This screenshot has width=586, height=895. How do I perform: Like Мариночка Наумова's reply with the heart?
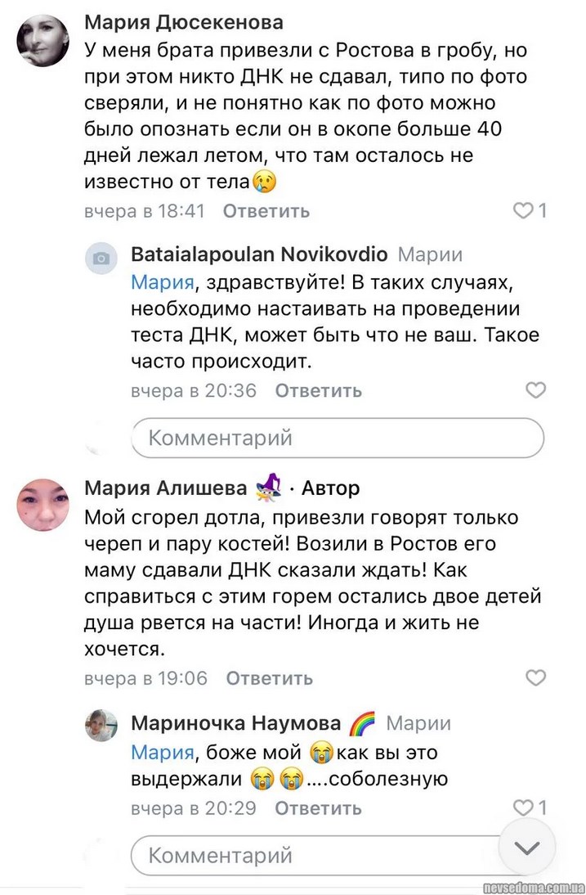(x=523, y=807)
